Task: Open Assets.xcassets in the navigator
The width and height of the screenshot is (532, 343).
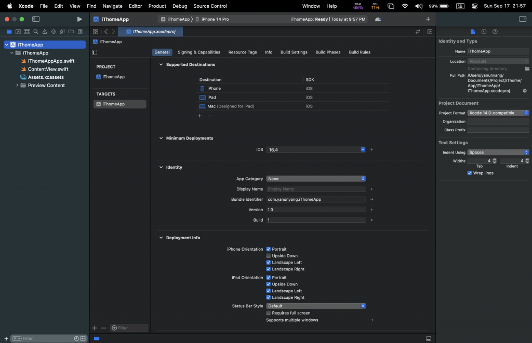Action: (x=46, y=77)
